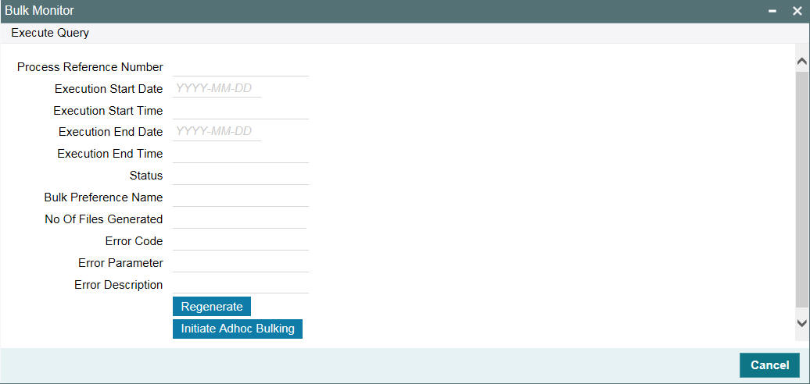810x384 pixels.
Task: Focus the Error Code input field
Action: (x=240, y=241)
